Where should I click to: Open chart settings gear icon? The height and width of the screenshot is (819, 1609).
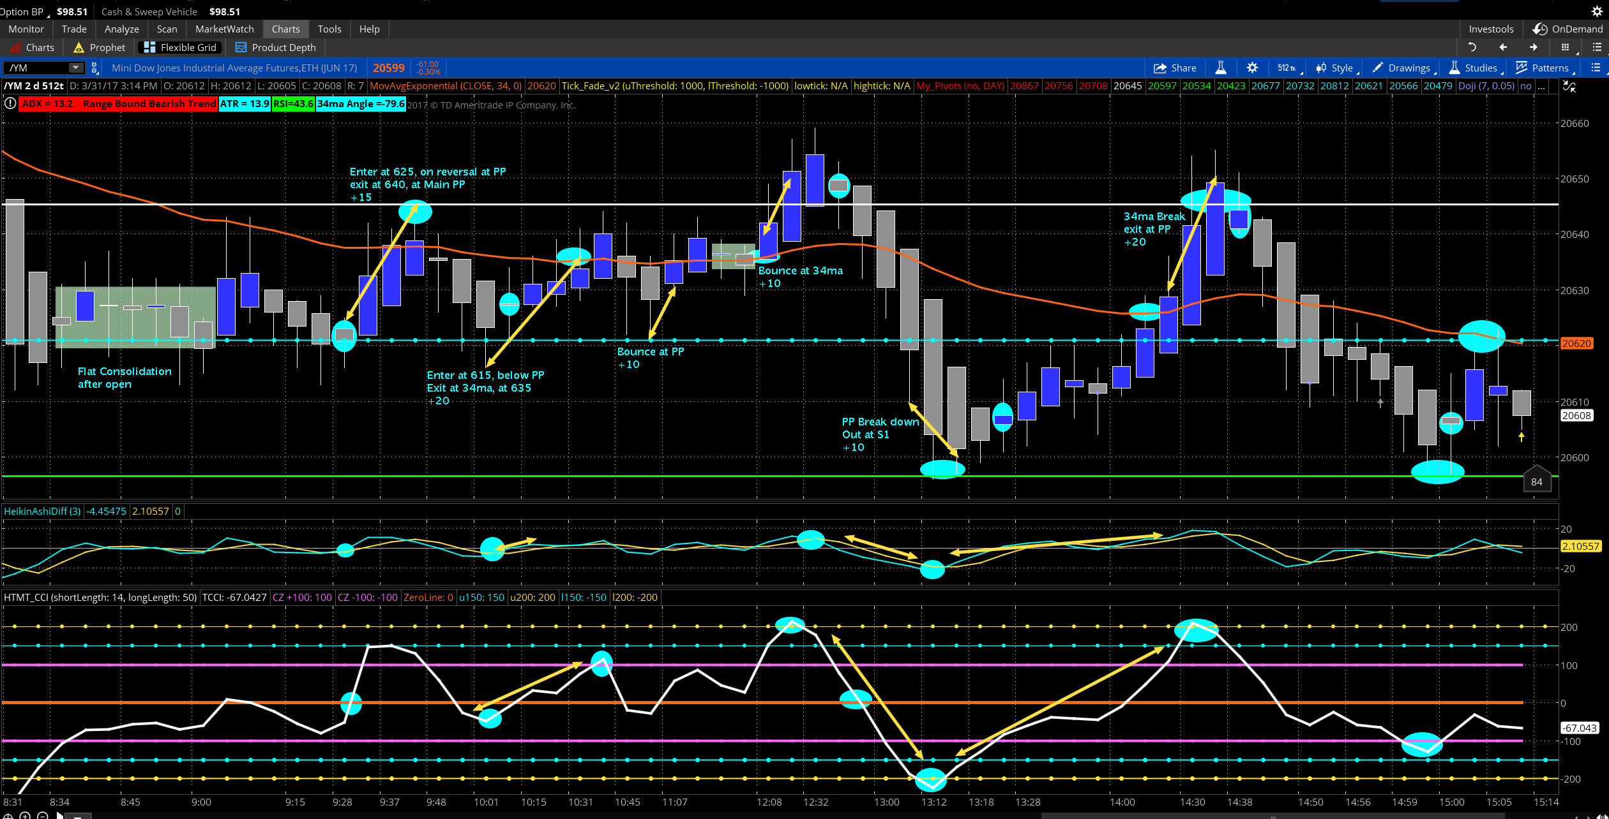(x=1252, y=68)
